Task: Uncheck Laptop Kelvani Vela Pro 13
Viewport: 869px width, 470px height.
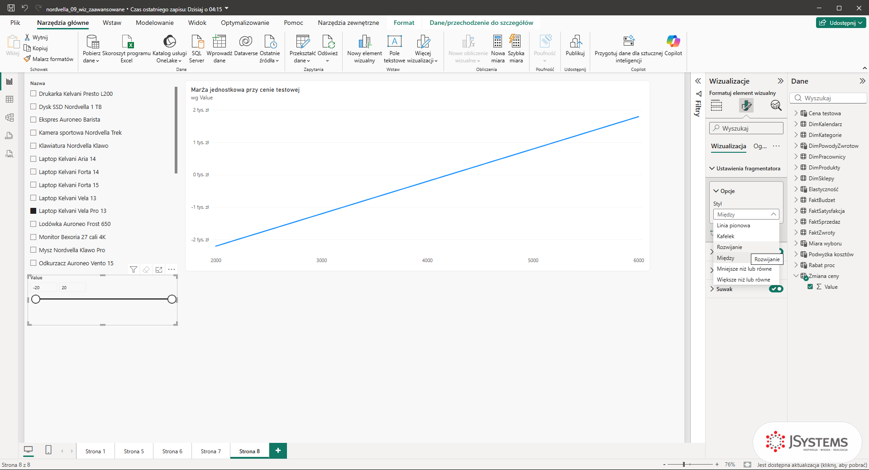Action: 33,211
